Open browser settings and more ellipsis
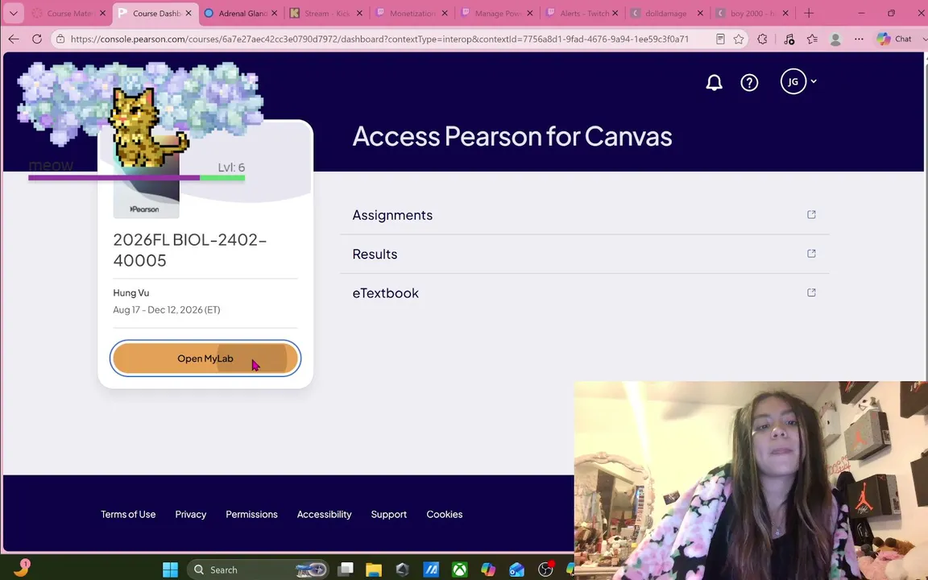The width and height of the screenshot is (928, 580). click(x=859, y=39)
